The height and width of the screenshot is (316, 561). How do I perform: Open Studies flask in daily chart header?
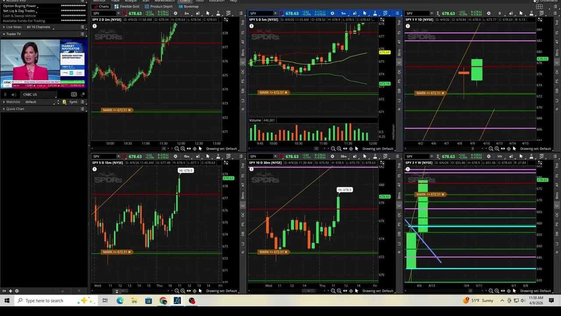[531, 13]
